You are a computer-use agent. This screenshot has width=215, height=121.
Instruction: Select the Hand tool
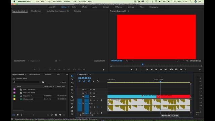[72, 111]
